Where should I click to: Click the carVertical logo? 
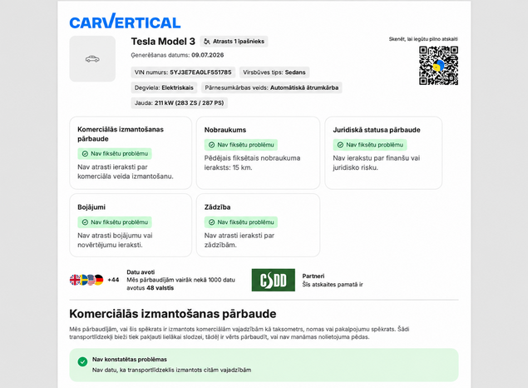tap(125, 21)
